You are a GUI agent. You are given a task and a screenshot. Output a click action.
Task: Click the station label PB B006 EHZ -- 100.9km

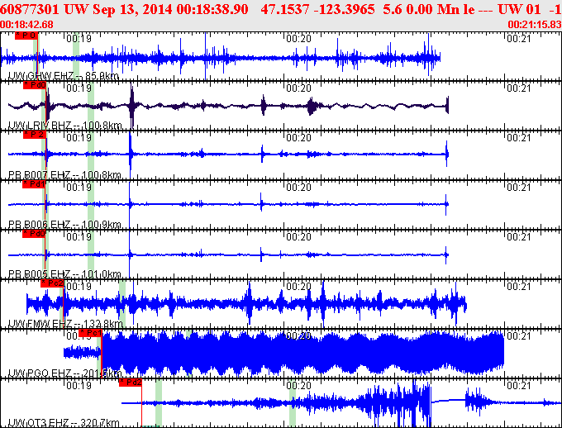tap(64, 225)
